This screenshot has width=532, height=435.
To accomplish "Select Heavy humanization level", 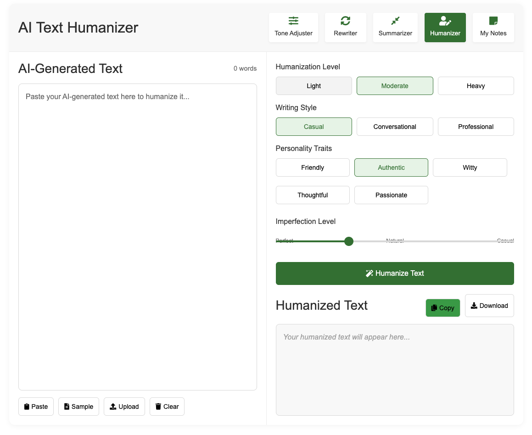I will point(476,86).
